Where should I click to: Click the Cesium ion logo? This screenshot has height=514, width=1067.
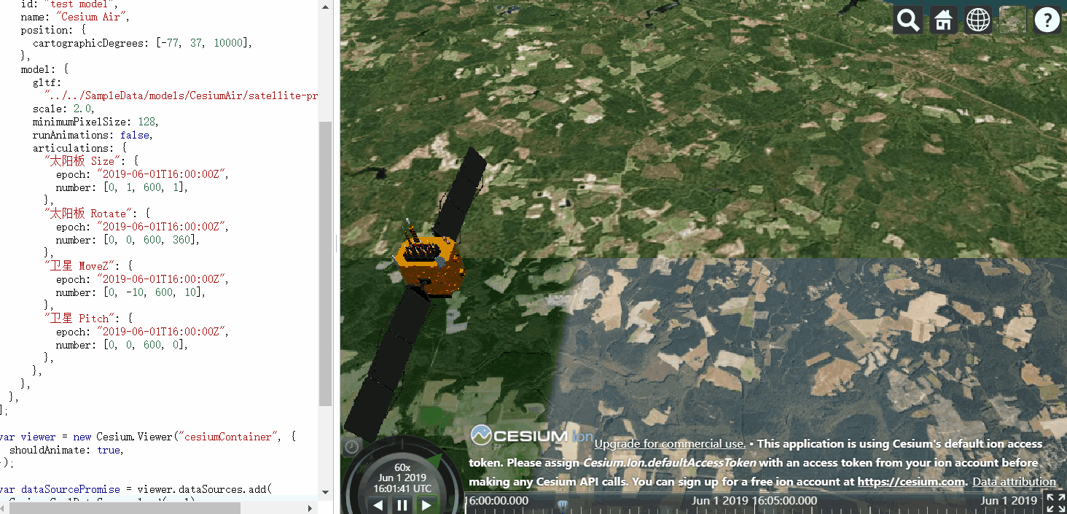point(532,435)
